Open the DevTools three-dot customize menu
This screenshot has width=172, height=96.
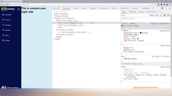[166, 8]
